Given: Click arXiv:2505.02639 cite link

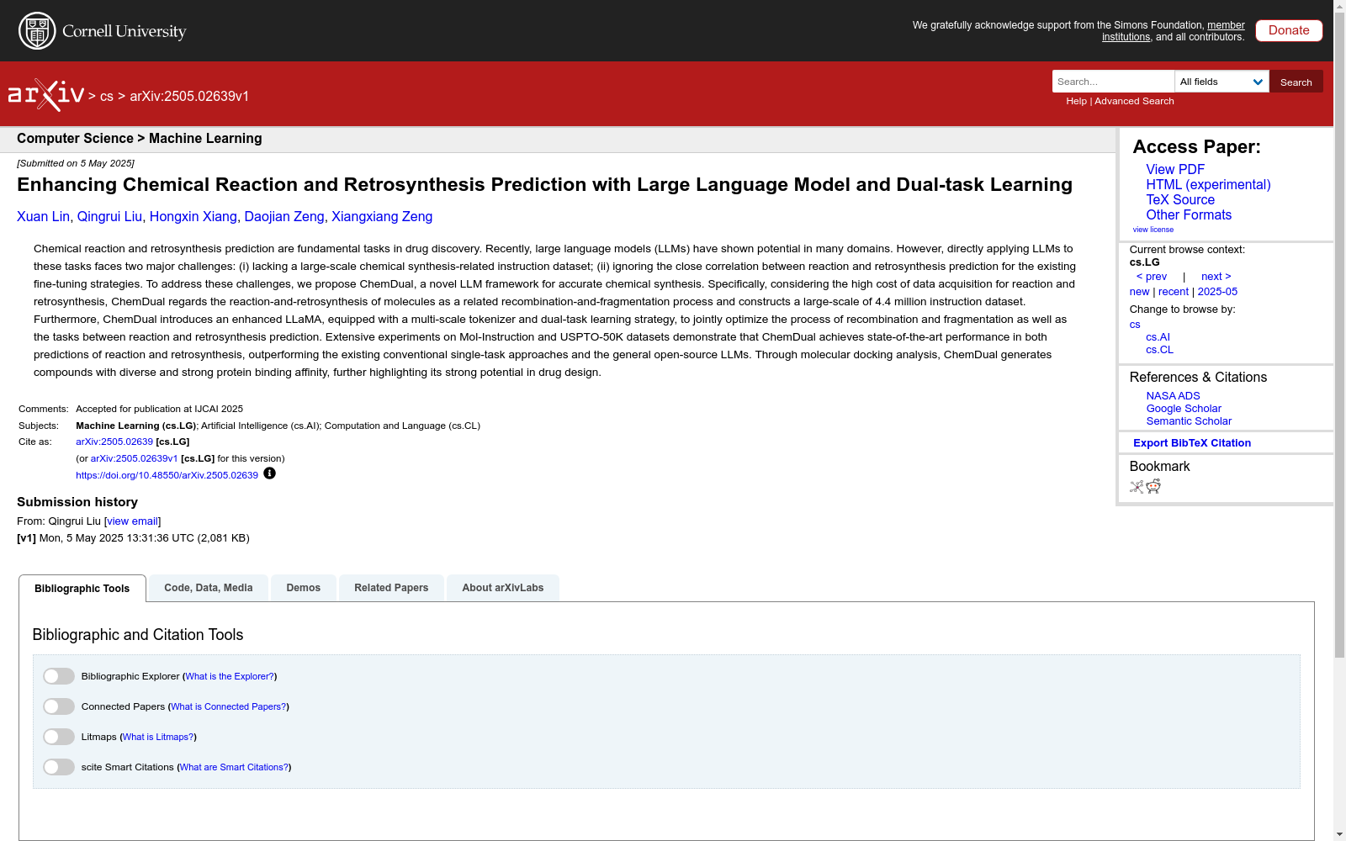Looking at the screenshot, I should (114, 442).
